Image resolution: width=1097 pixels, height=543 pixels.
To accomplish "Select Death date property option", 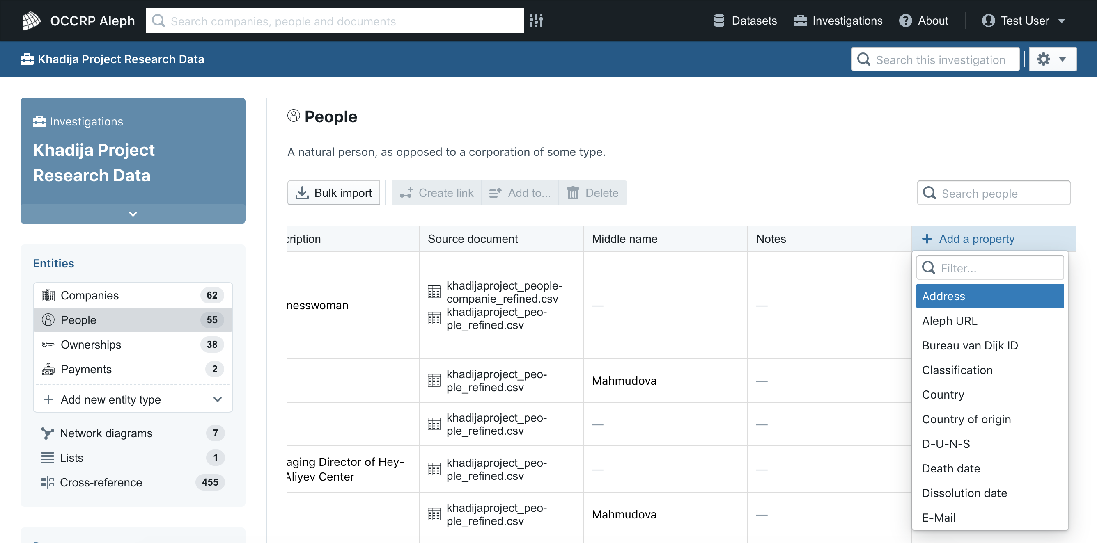I will click(x=990, y=468).
